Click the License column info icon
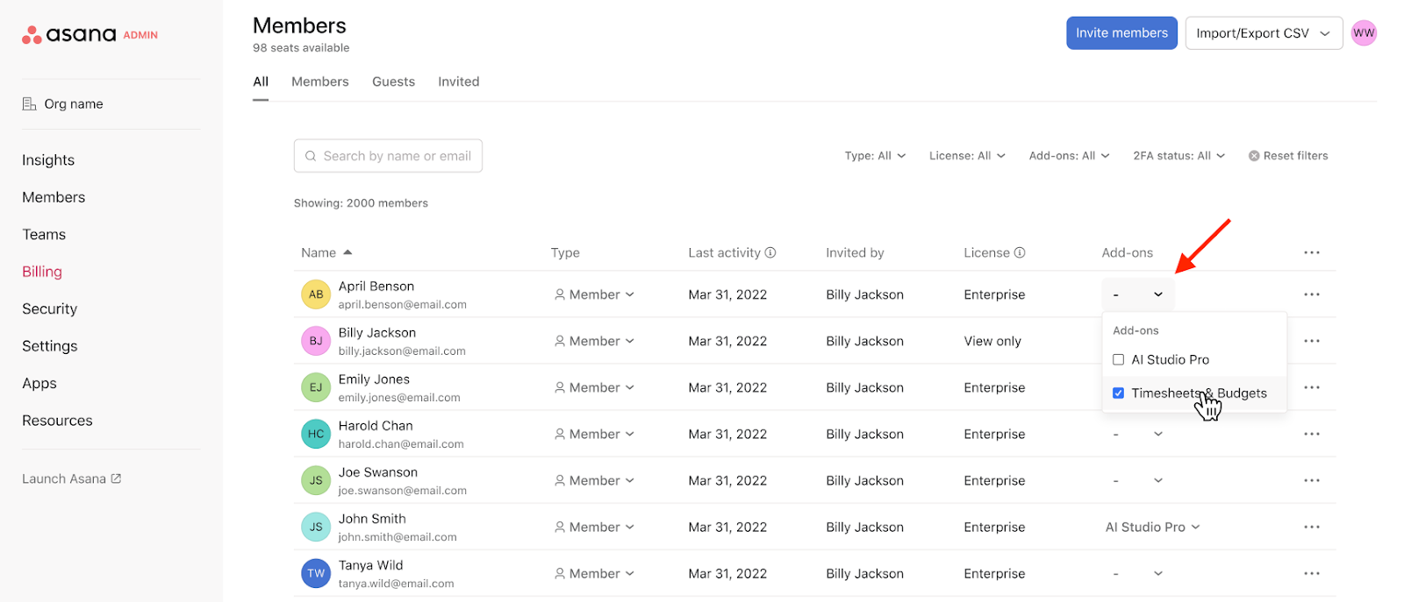 (1020, 252)
